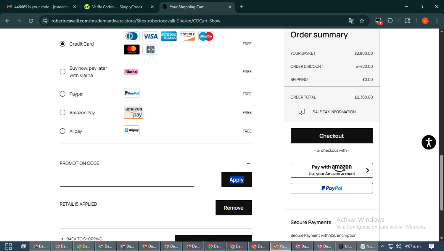Click the Visa card icon
This screenshot has height=251, width=444.
coord(150,36)
